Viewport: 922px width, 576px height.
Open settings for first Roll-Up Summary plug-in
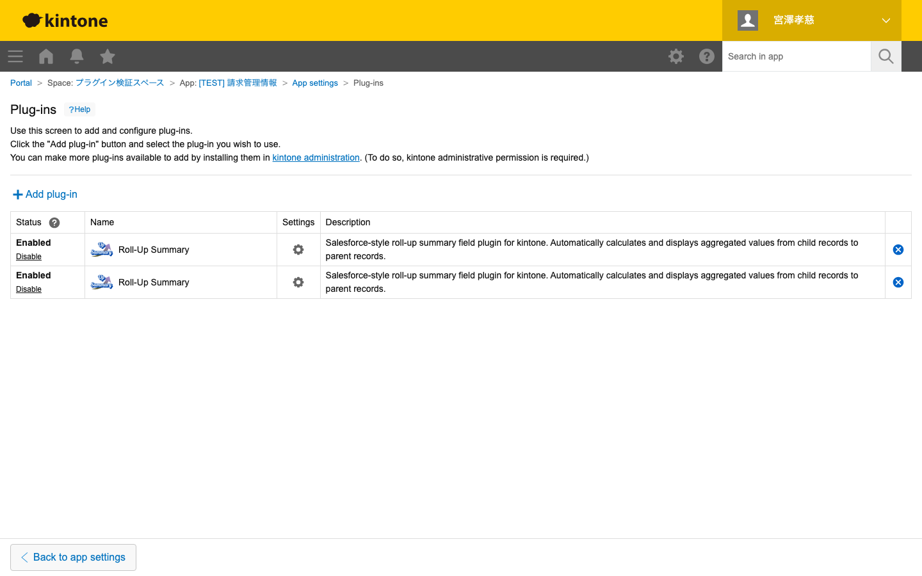[298, 250]
